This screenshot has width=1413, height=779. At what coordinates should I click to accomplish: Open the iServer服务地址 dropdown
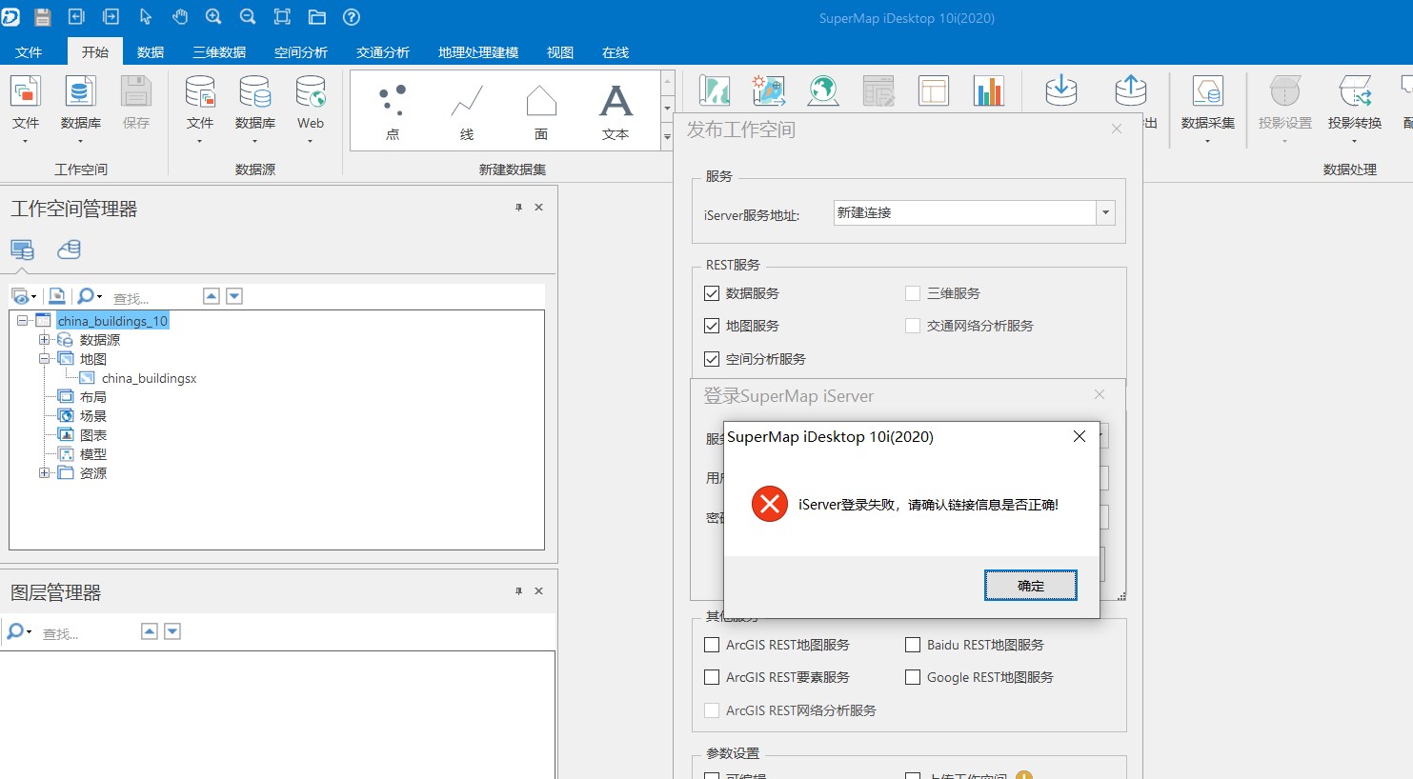tap(1105, 213)
